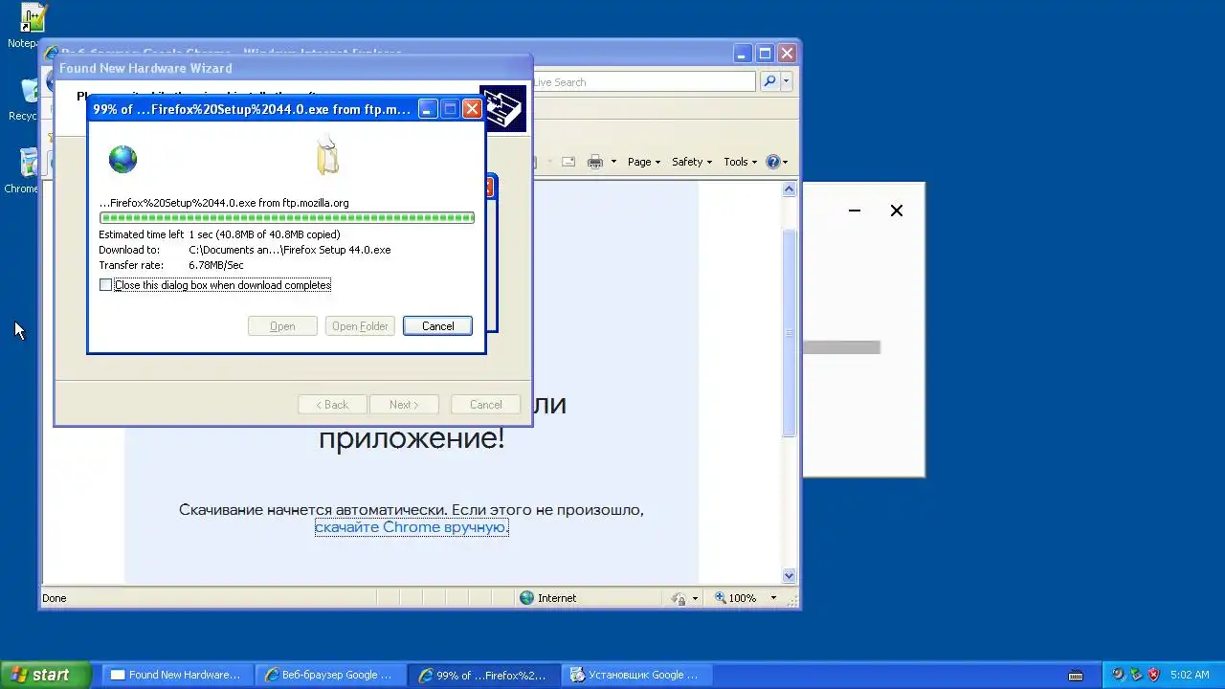Switch to Установщик Google taskbar button
The image size is (1225, 689).
636,675
